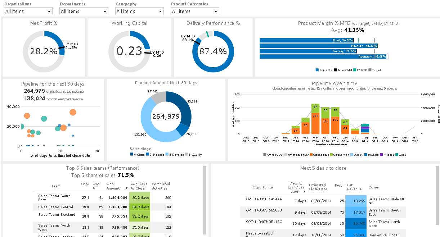Select the Sales Team: Scotland row name
Viewport: 440px width, 237px height.
pos(57,215)
